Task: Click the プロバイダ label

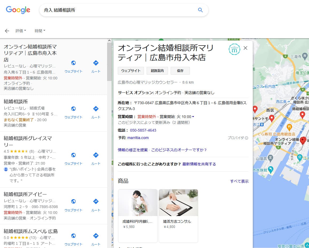Action: (236, 138)
